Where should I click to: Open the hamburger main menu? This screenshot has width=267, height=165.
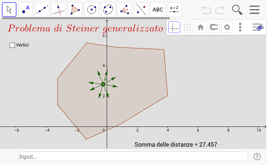tap(255, 10)
